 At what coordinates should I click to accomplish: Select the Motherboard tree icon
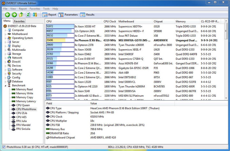[9, 34]
